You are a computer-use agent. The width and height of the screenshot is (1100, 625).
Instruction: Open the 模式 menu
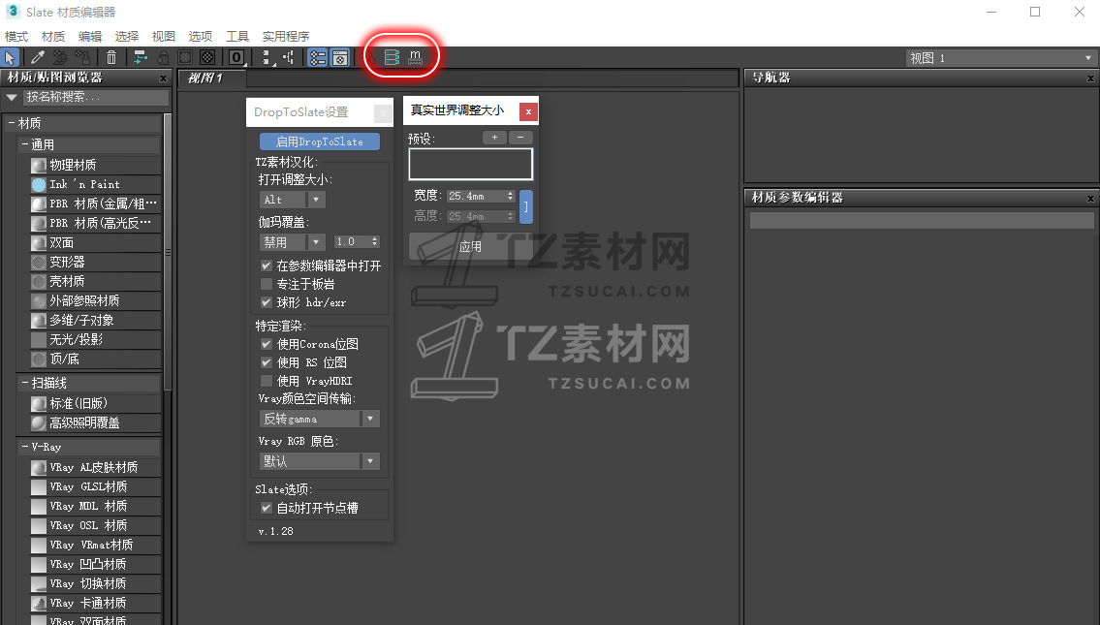16,37
